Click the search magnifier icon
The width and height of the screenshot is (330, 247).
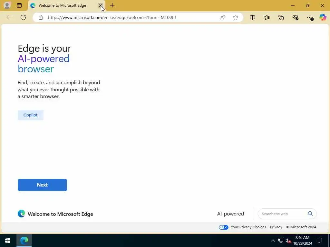(310, 214)
